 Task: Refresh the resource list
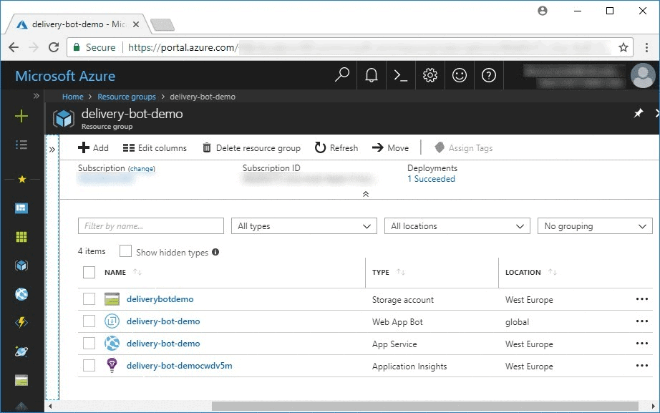[x=336, y=147]
